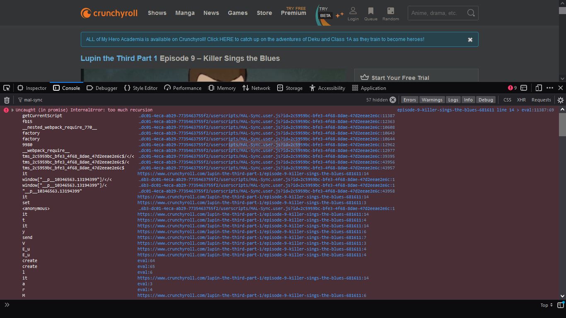Viewport: 566px width, 318px height.
Task: Toggle the Logs filter
Action: [453, 100]
